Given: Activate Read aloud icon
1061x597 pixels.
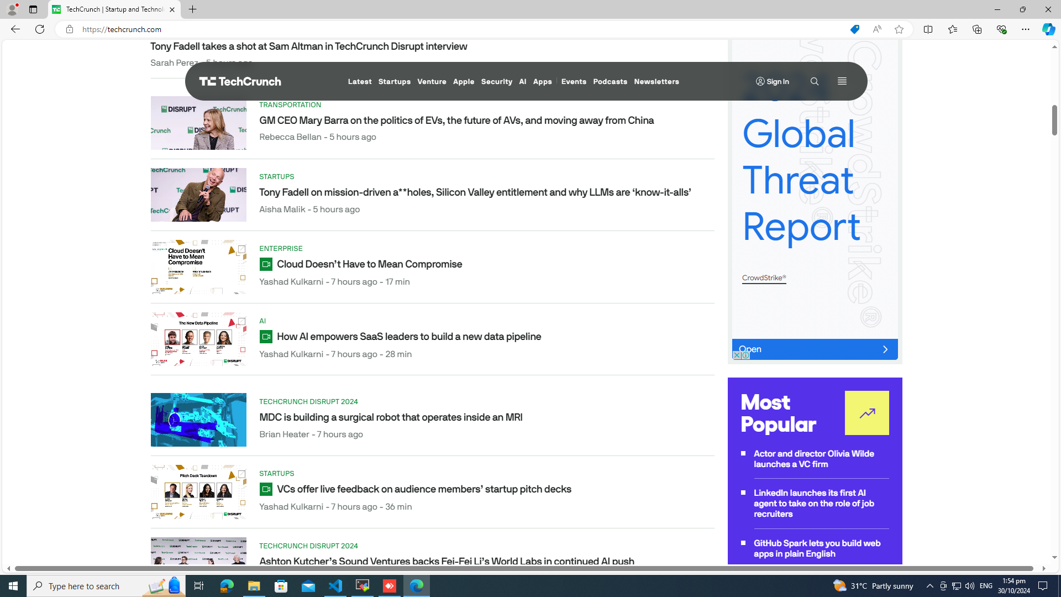Looking at the screenshot, I should coord(877,29).
